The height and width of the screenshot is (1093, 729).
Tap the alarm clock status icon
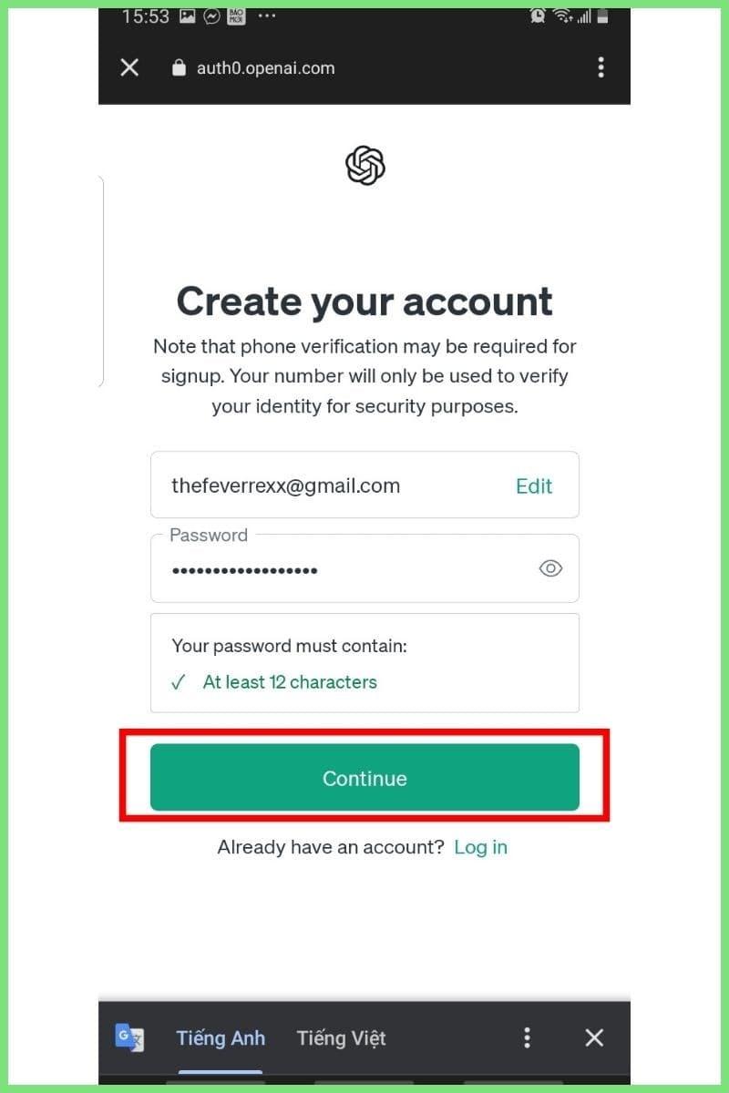coord(538,15)
